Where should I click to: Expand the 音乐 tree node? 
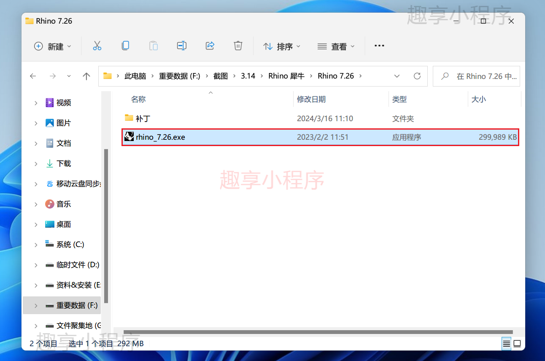(36, 204)
